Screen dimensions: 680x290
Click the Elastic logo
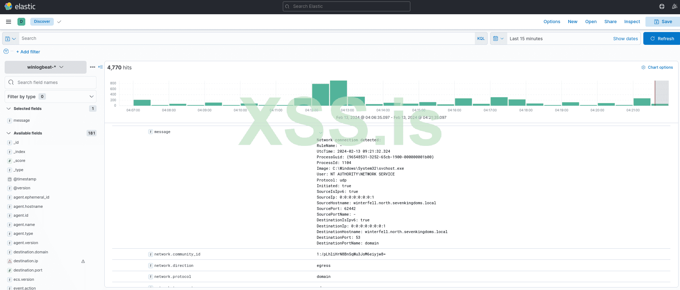(x=20, y=6)
